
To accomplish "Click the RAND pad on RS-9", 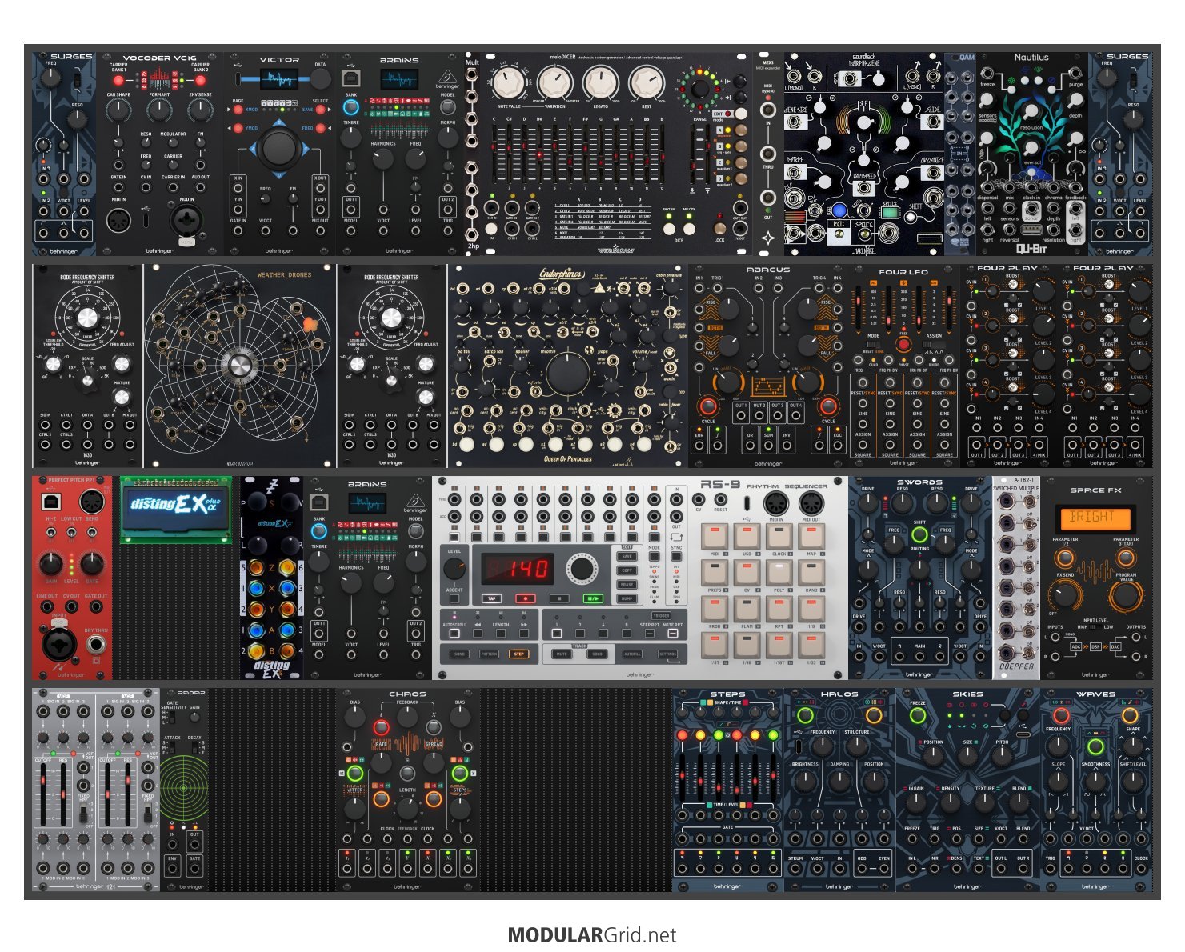I will click(811, 573).
